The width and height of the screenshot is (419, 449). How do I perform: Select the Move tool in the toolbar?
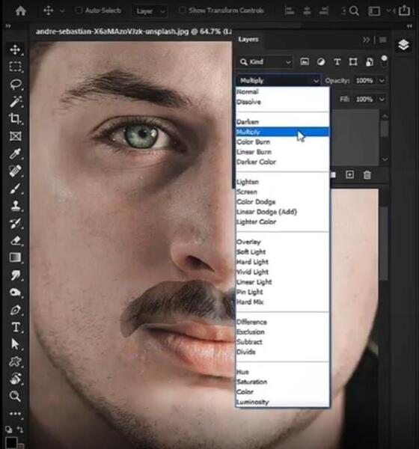[x=15, y=49]
